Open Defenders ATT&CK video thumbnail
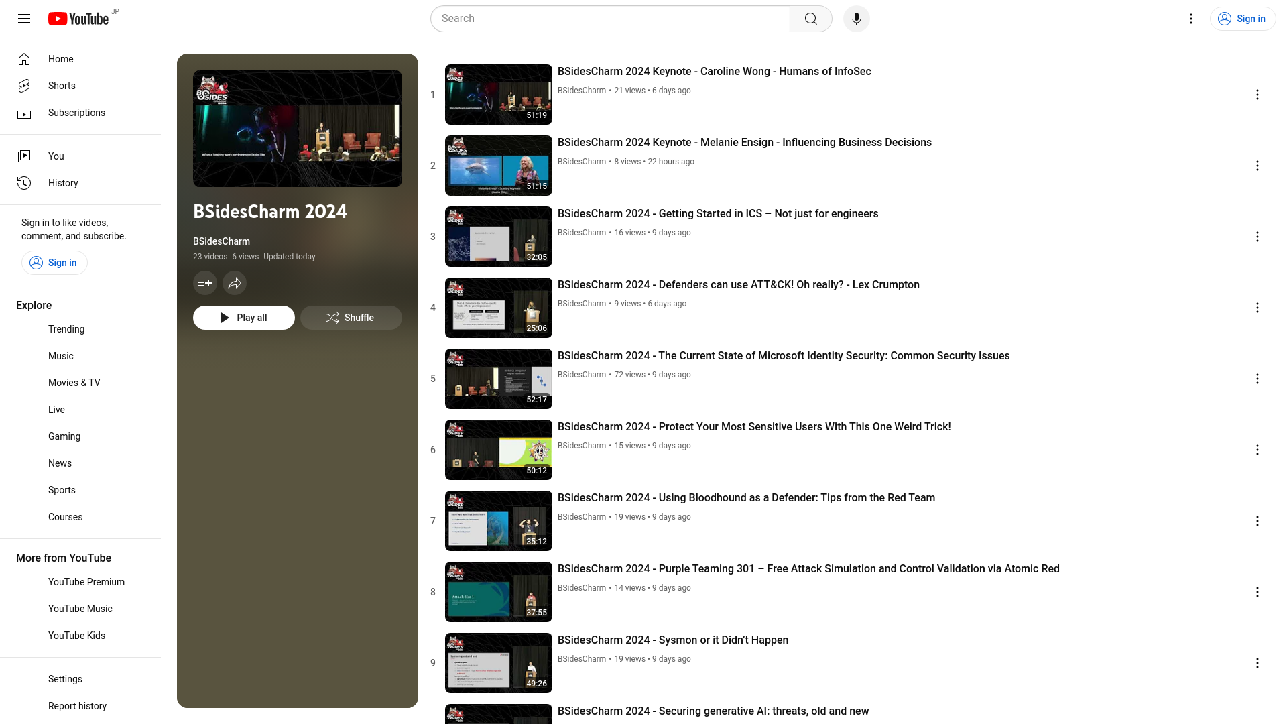Viewport: 1287px width, 724px height. pyautogui.click(x=499, y=308)
